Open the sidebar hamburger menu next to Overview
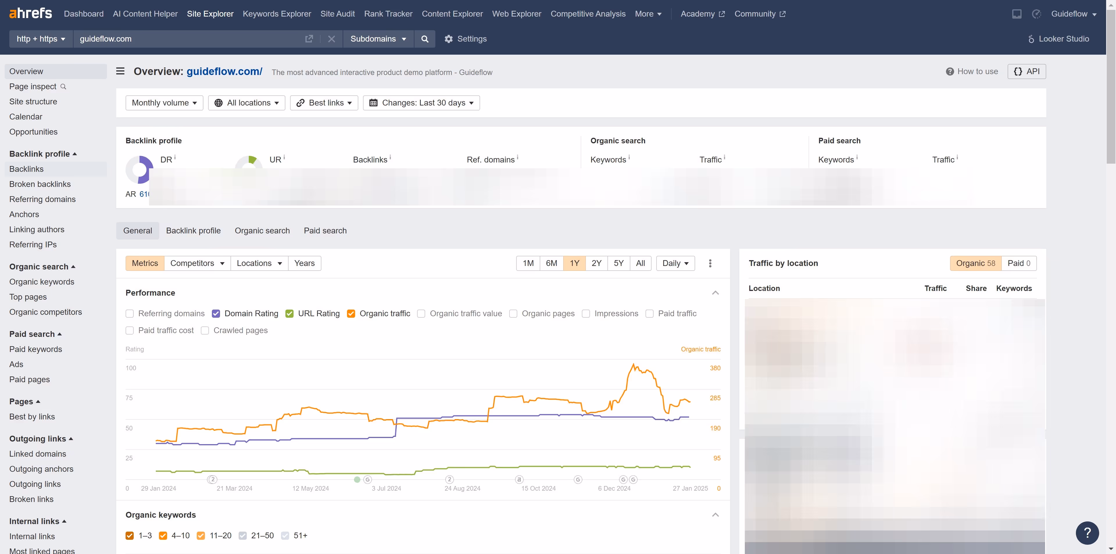Viewport: 1116px width, 554px height. 120,71
